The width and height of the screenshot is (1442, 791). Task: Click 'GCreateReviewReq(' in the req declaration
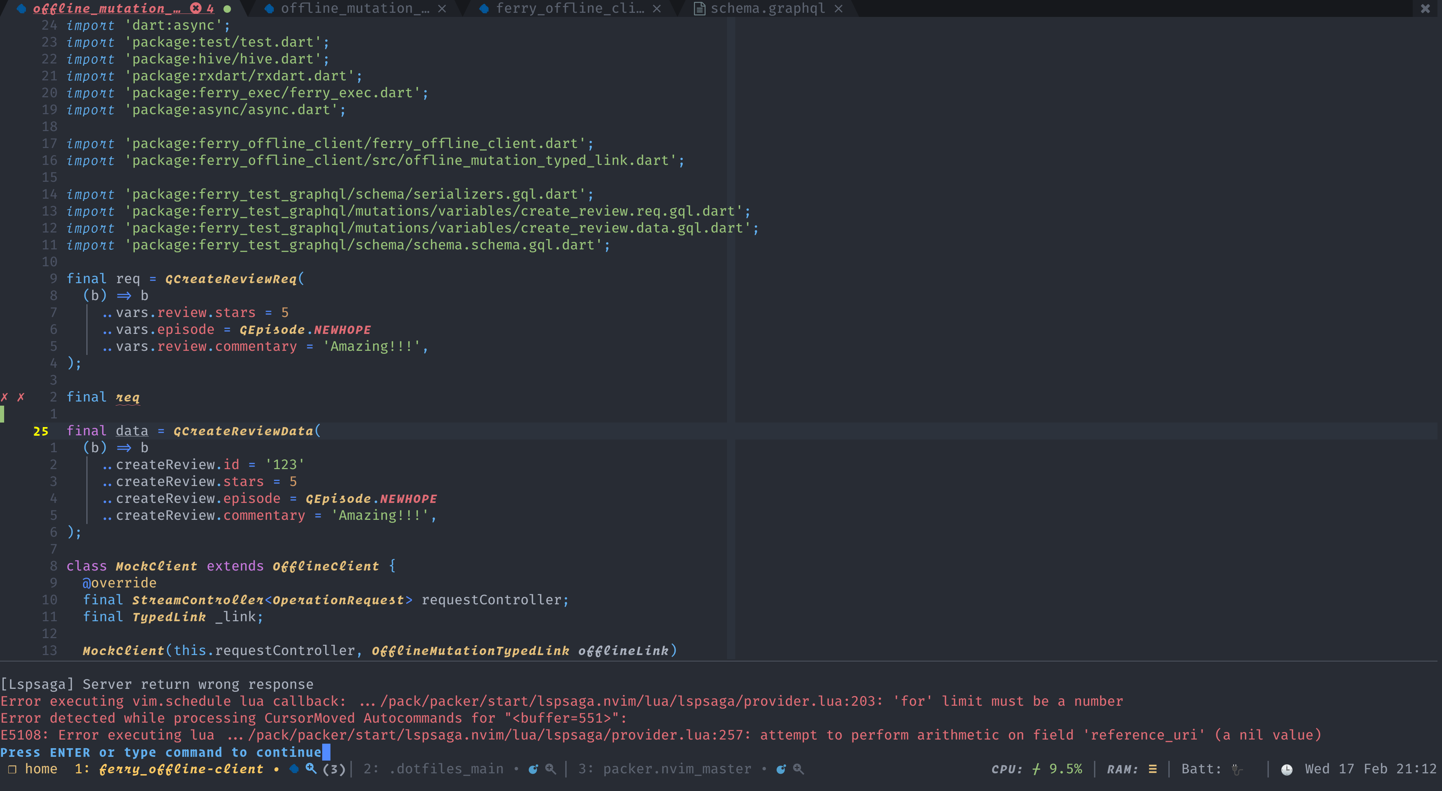pyautogui.click(x=235, y=279)
